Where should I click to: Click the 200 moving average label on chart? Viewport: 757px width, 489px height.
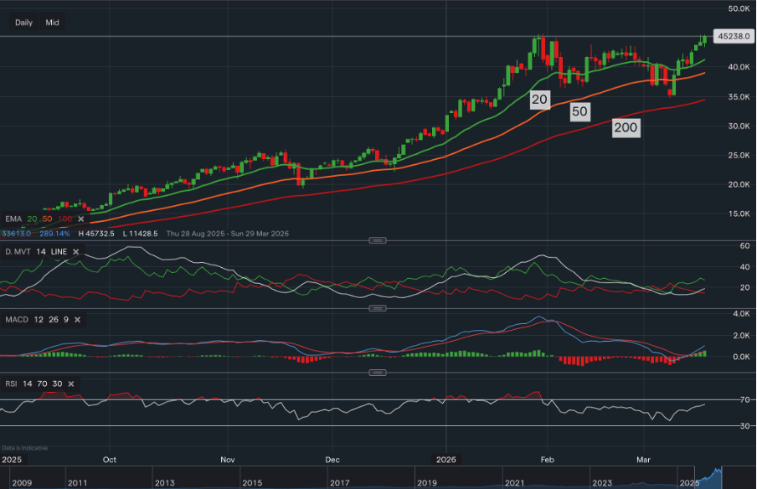coord(625,127)
